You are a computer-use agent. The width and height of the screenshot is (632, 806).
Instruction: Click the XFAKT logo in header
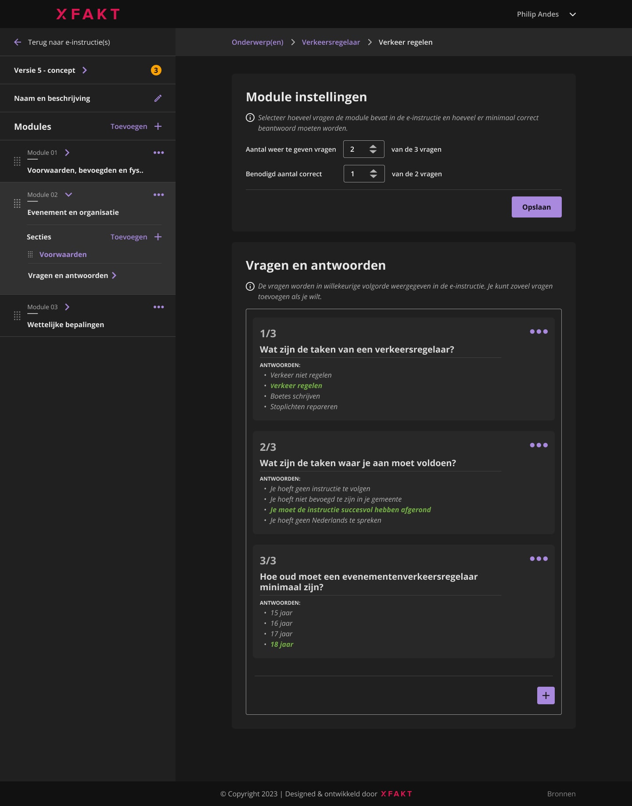88,14
